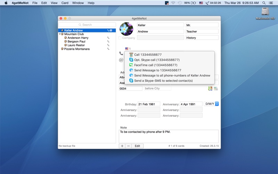Click the Edit button below the note
This screenshot has height=174, width=278.
pyautogui.click(x=137, y=146)
